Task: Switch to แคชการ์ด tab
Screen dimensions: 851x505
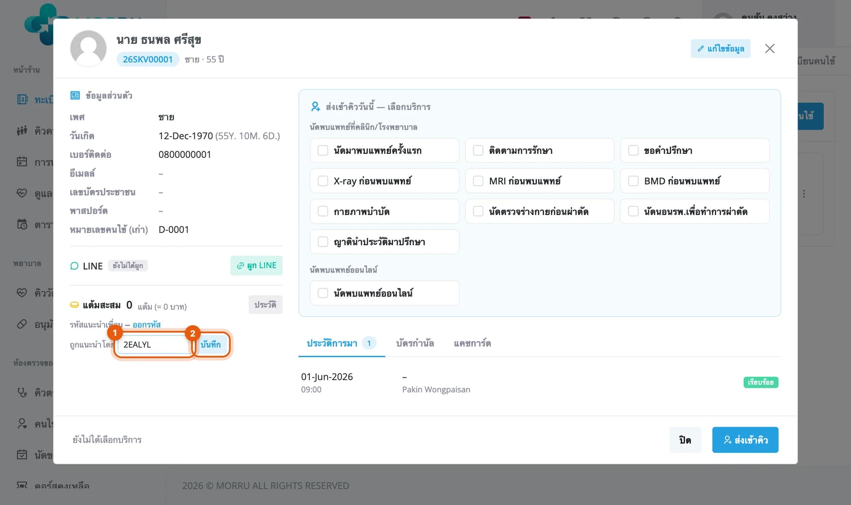Action: coord(472,343)
